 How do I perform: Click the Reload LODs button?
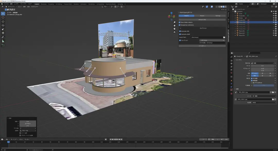(202, 20)
